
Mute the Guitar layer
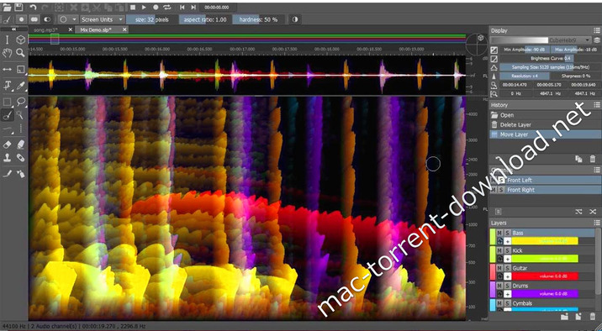[x=499, y=268]
